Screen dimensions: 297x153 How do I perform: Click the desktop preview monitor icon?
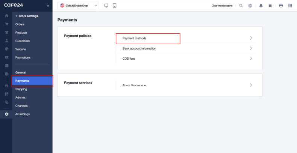point(106,6)
